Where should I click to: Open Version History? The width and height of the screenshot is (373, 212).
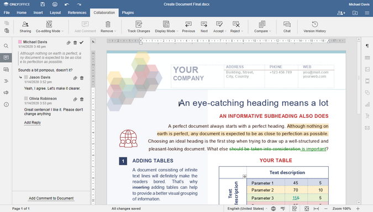tap(314, 27)
